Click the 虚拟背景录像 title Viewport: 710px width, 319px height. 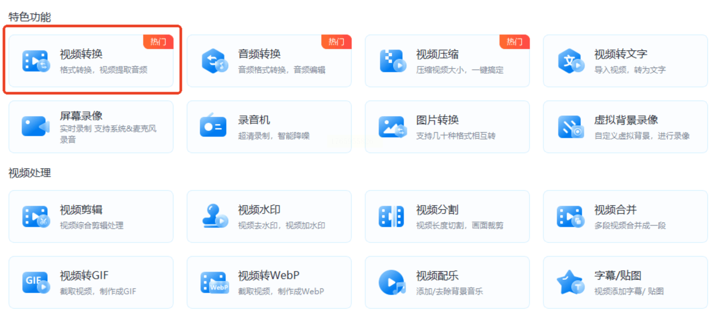(x=626, y=120)
